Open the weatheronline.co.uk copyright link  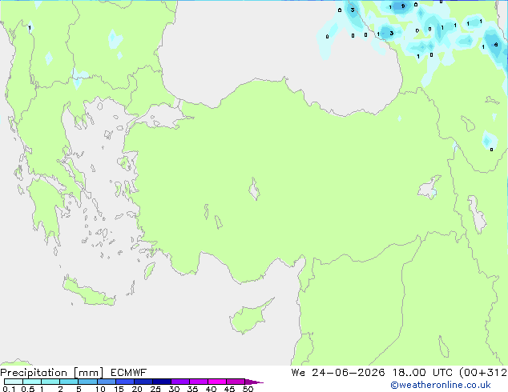(x=441, y=385)
